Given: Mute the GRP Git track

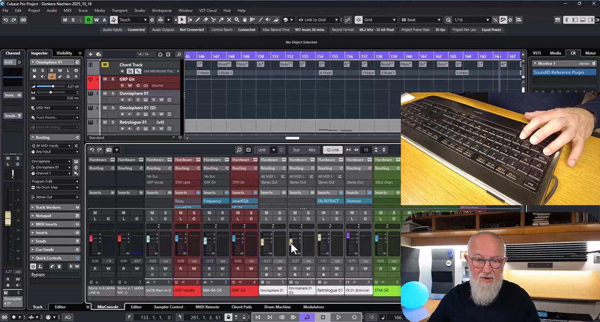Looking at the screenshot, I should click(x=105, y=79).
